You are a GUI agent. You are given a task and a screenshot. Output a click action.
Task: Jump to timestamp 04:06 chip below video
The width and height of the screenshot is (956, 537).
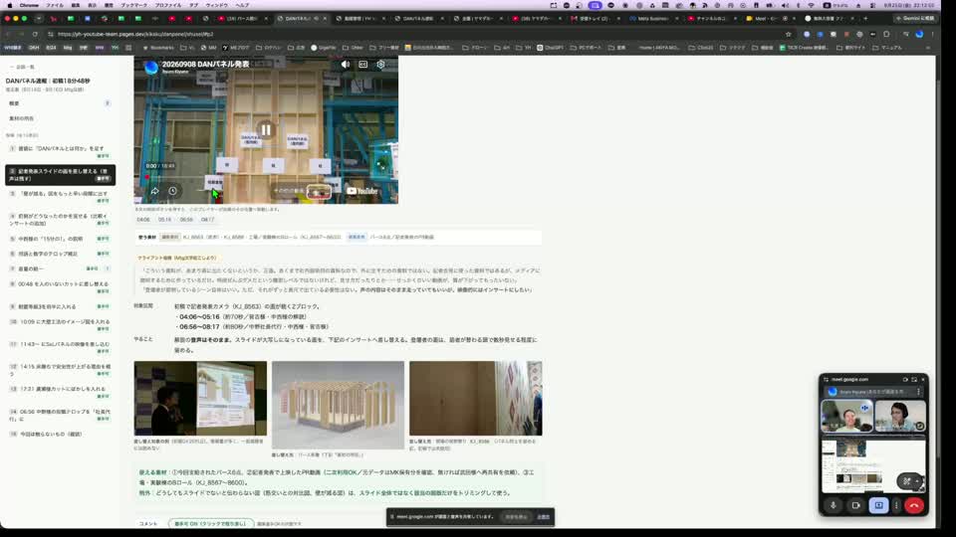coord(143,220)
